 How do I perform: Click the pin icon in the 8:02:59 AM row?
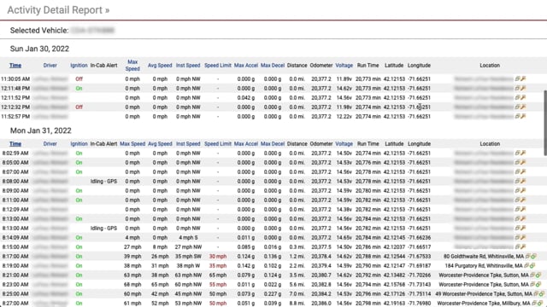pyautogui.click(x=523, y=153)
